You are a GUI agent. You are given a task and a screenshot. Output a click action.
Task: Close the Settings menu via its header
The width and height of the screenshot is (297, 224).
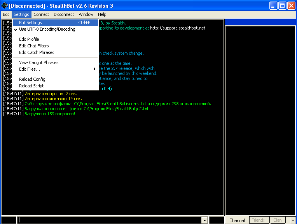21,14
